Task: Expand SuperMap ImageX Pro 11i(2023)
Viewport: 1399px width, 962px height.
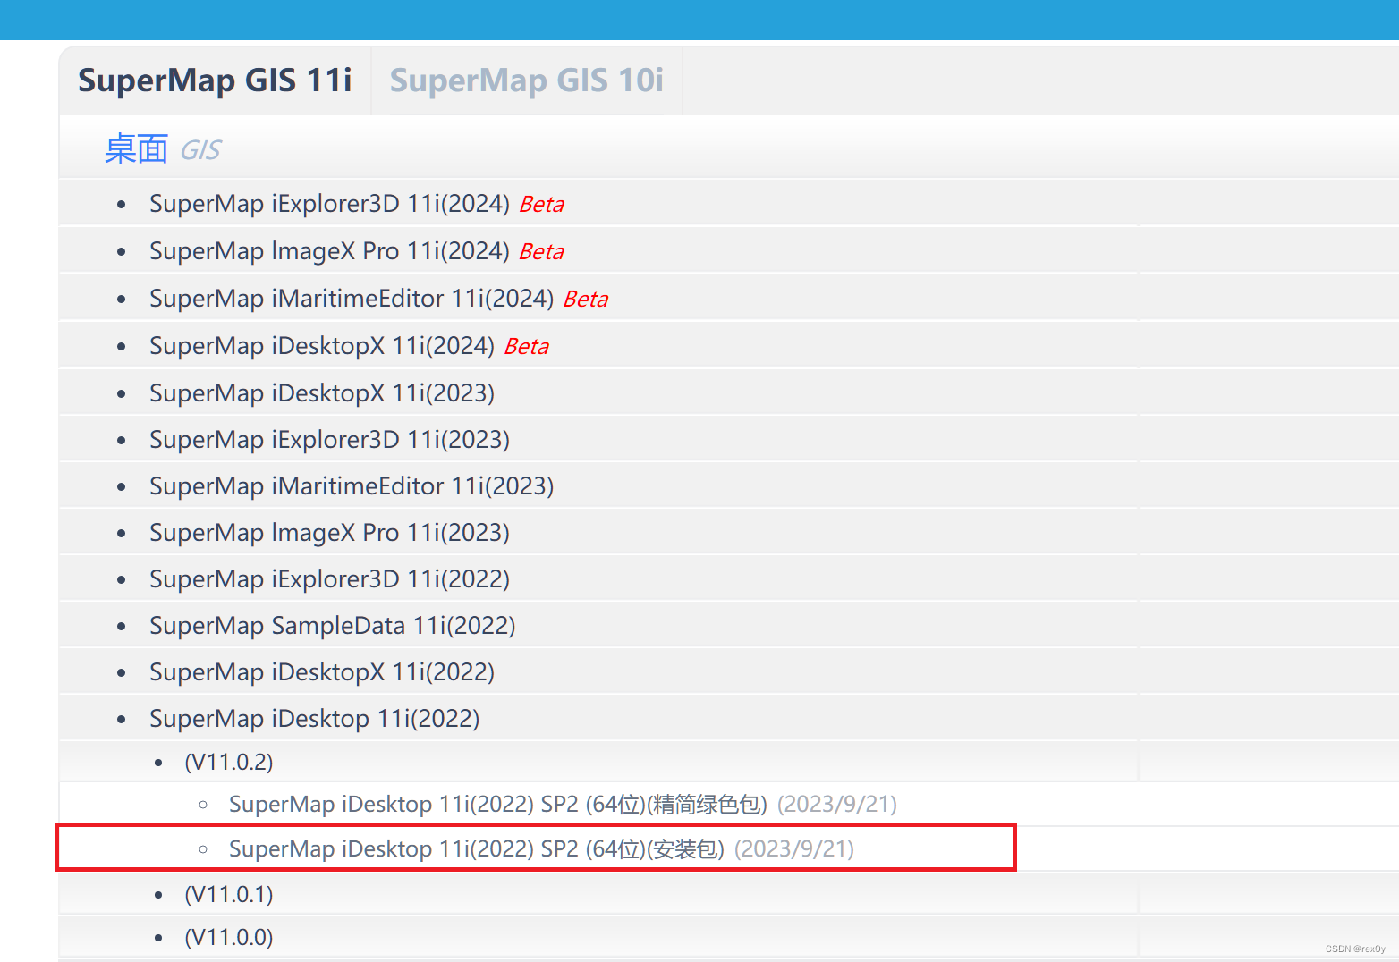Action: coord(330,533)
